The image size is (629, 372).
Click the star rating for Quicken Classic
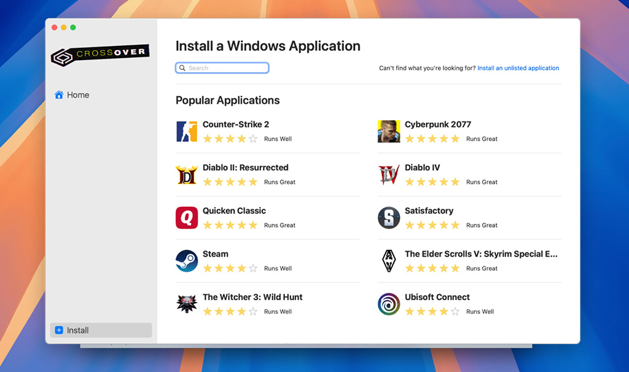tap(230, 225)
